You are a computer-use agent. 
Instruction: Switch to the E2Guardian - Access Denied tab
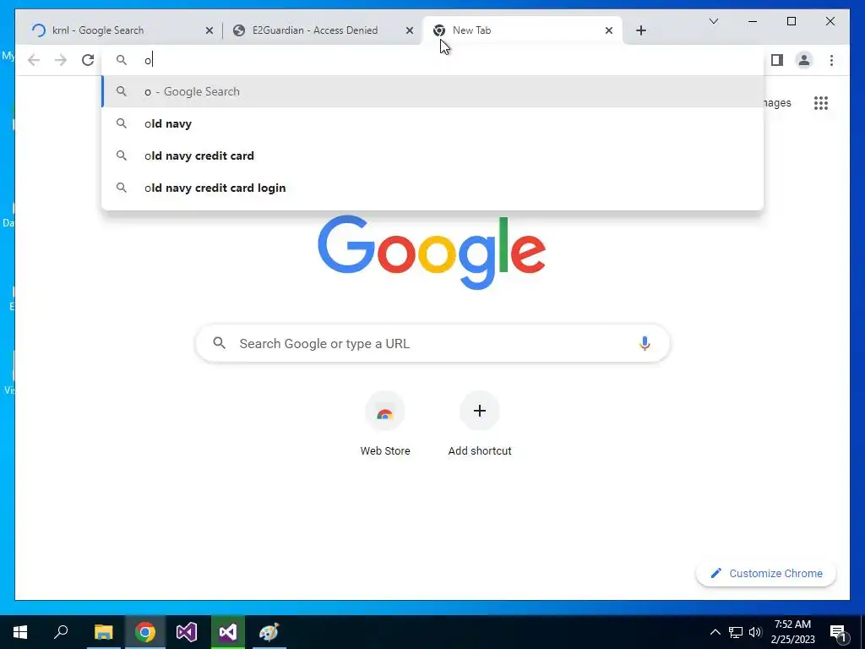point(315,30)
